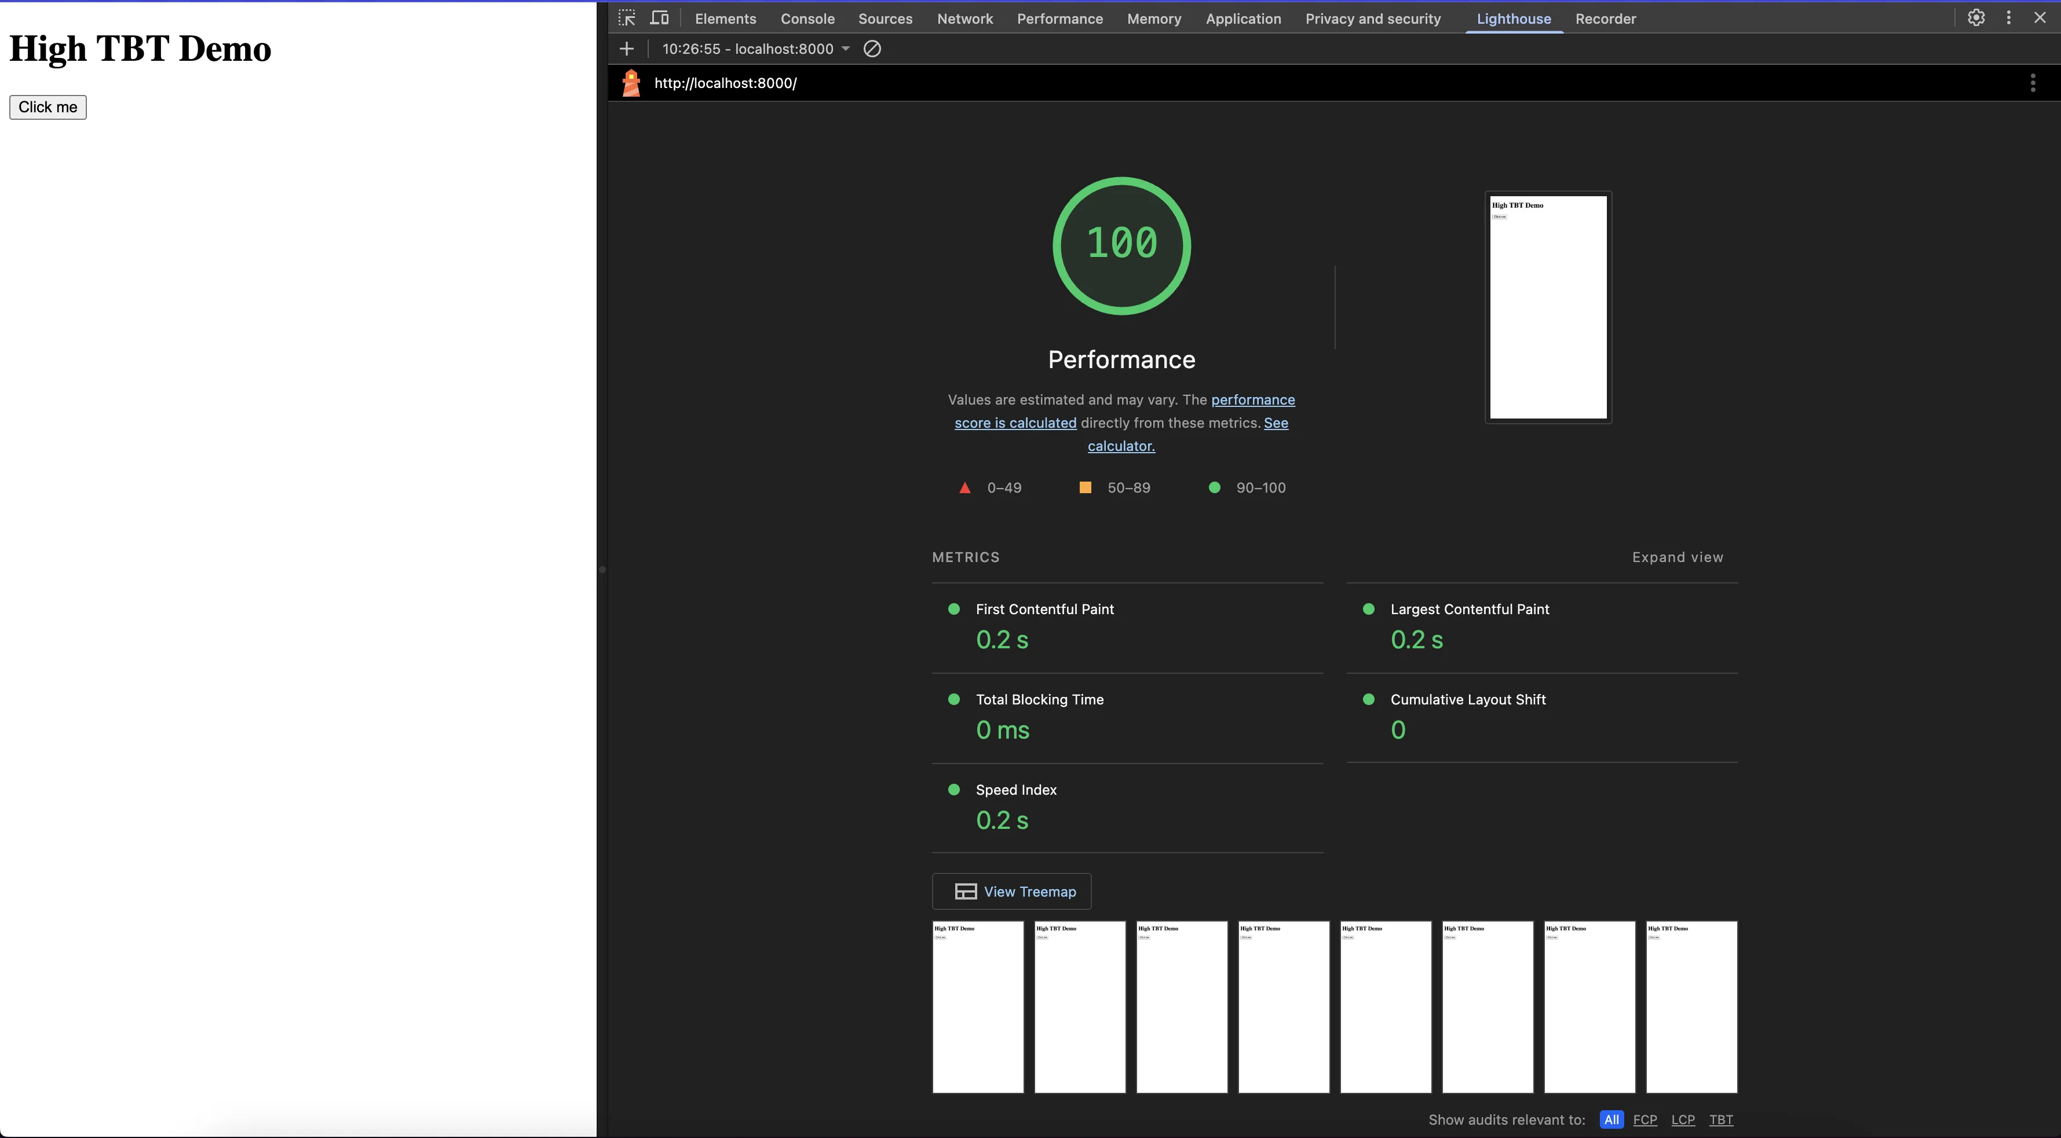Open the DevTools three-dot customization menu
Image resolution: width=2061 pixels, height=1138 pixels.
pyautogui.click(x=2009, y=17)
